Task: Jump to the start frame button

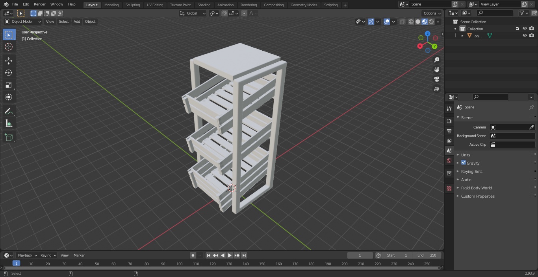Action: pyautogui.click(x=208, y=255)
